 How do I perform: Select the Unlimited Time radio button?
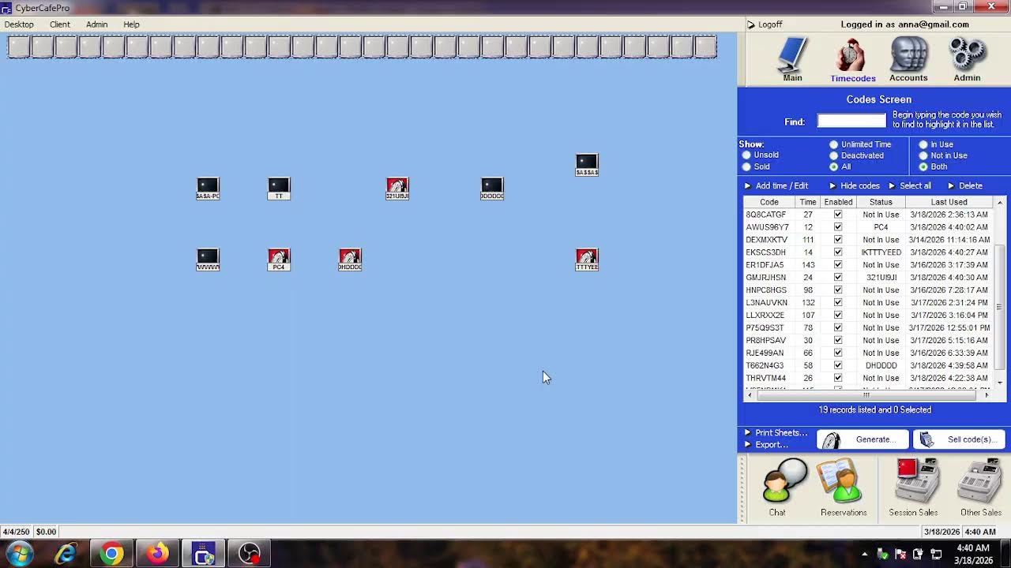pyautogui.click(x=833, y=144)
